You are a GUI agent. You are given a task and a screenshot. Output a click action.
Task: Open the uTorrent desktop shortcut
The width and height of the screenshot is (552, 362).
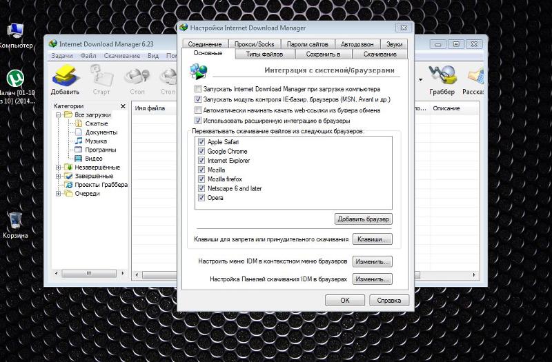[x=15, y=79]
